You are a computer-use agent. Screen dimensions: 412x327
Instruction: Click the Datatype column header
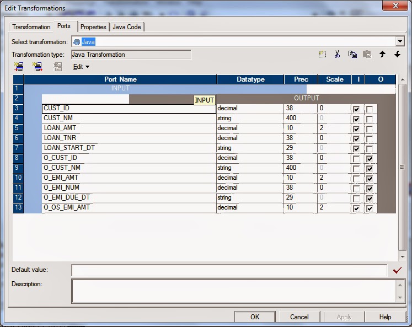point(250,79)
